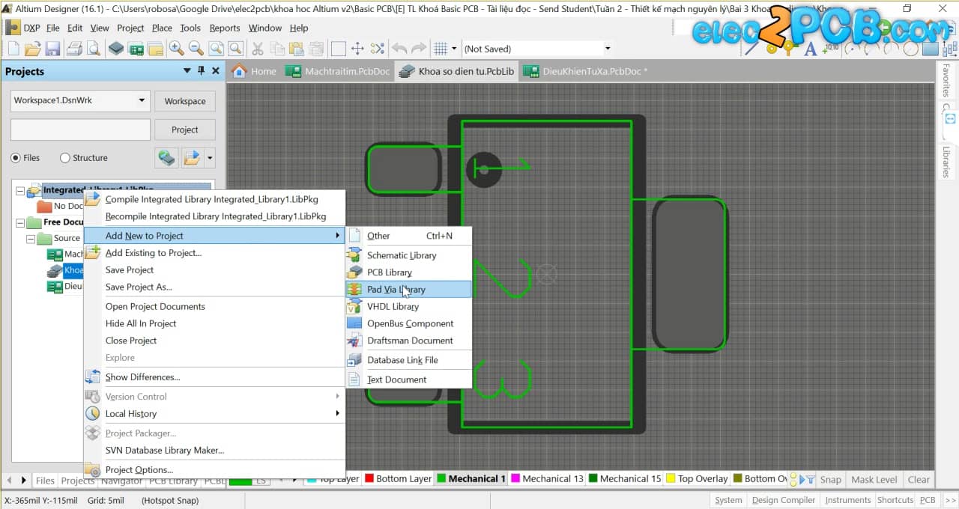The image size is (959, 509).
Task: Click the Cut scissors icon
Action: click(x=257, y=49)
